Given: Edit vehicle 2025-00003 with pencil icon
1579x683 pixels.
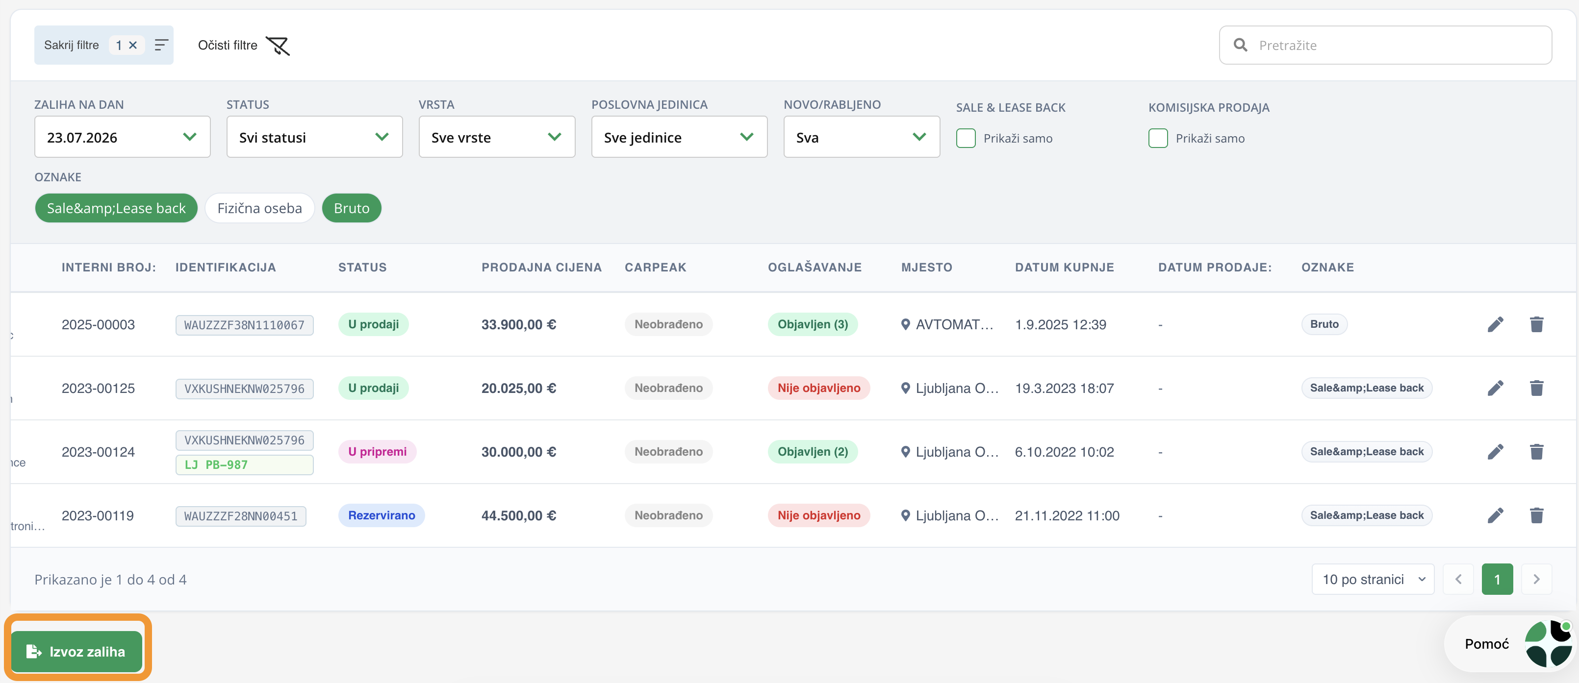Looking at the screenshot, I should tap(1495, 325).
